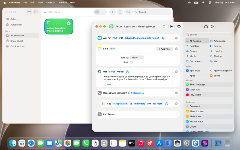This screenshot has width=240, height=150.
Task: Run the shortcut with the play button
Action: coord(171,26)
